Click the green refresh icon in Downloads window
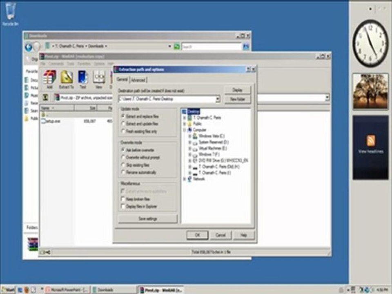 click(x=176, y=47)
